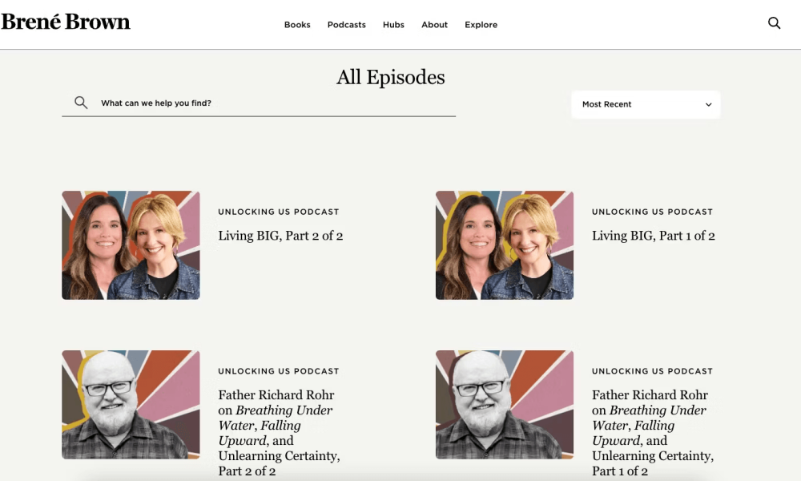Click the 'All Episodes' heading
The width and height of the screenshot is (801, 481).
pos(390,77)
